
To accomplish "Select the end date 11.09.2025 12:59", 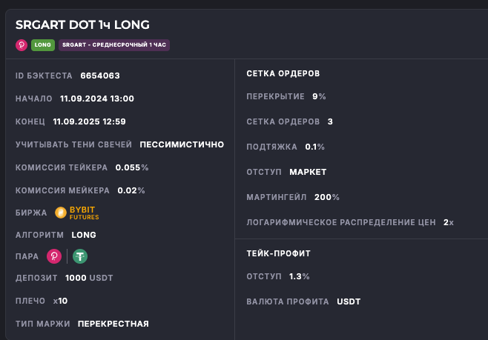I will 89,121.
